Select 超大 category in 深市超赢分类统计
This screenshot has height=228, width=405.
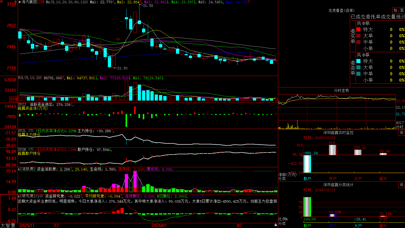(383, 226)
